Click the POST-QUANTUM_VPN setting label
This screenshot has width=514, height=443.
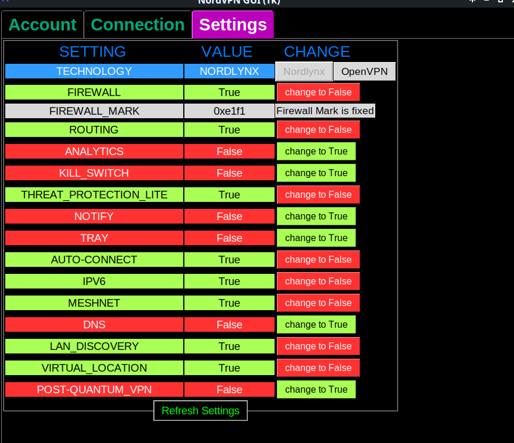pyautogui.click(x=94, y=389)
